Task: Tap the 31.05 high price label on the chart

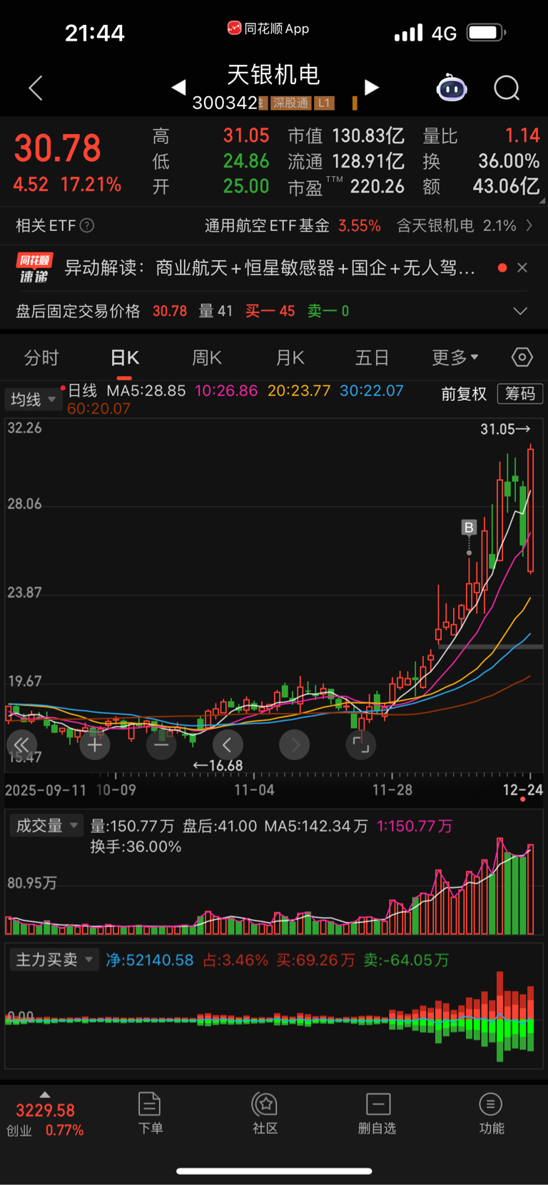Action: tap(505, 429)
